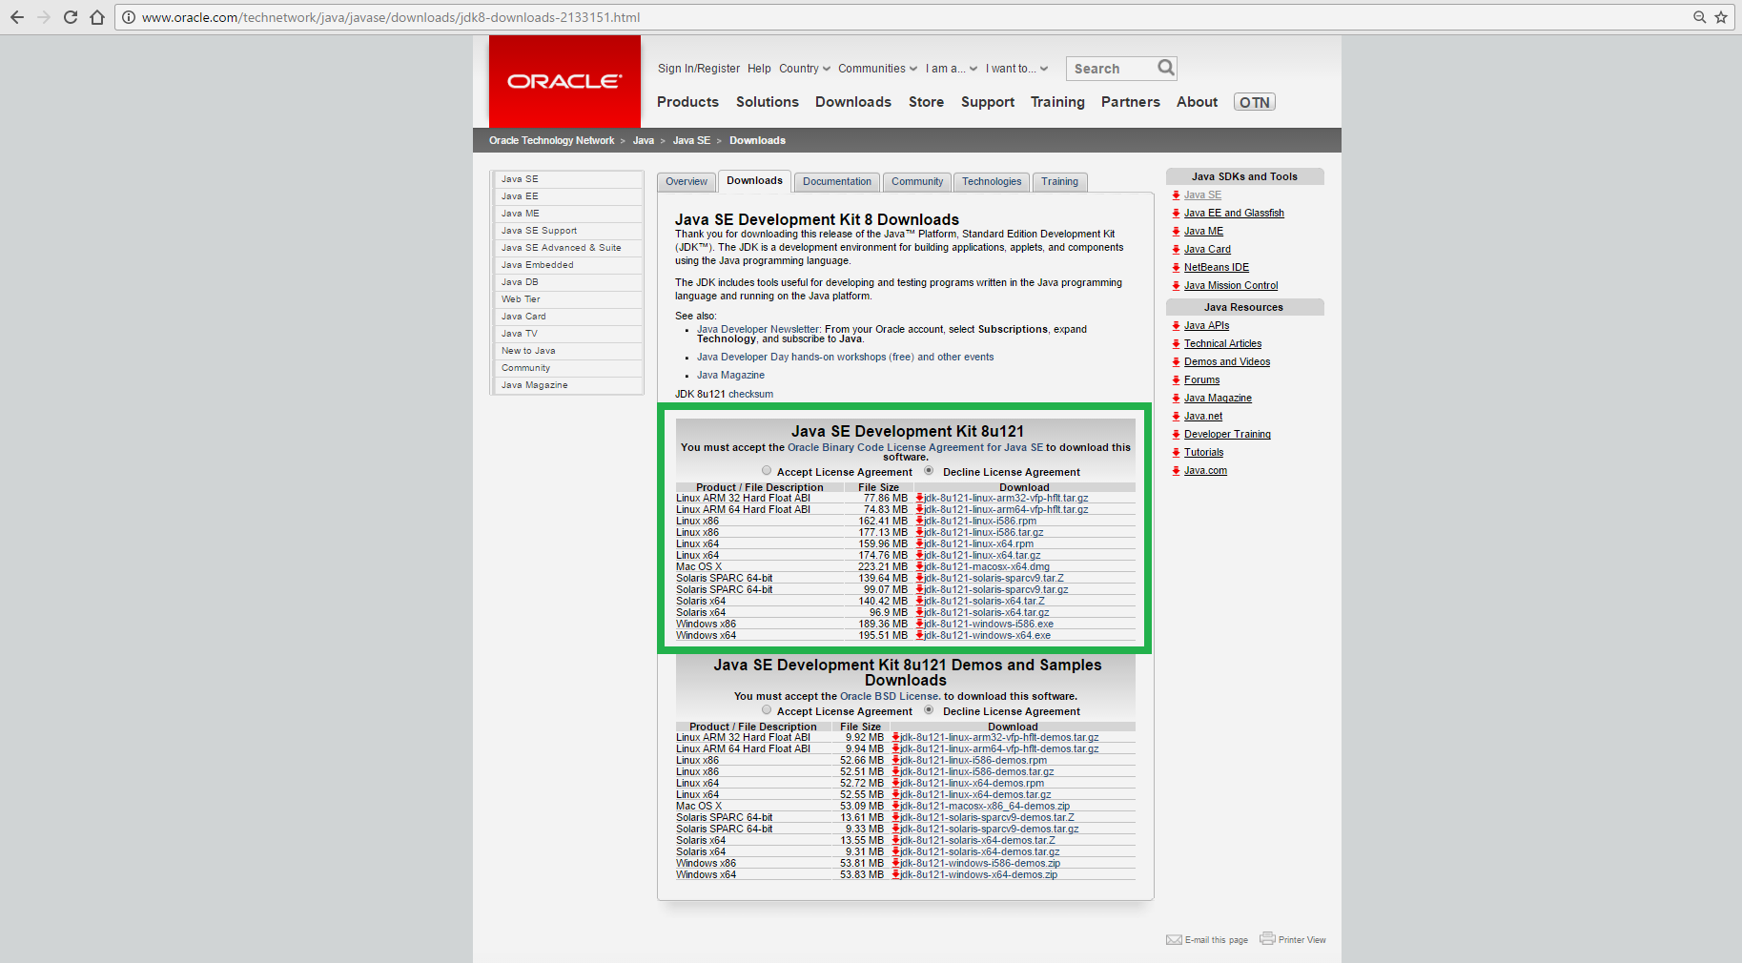This screenshot has width=1742, height=963.
Task: Open Demos and Videos resource link
Action: [x=1227, y=362]
